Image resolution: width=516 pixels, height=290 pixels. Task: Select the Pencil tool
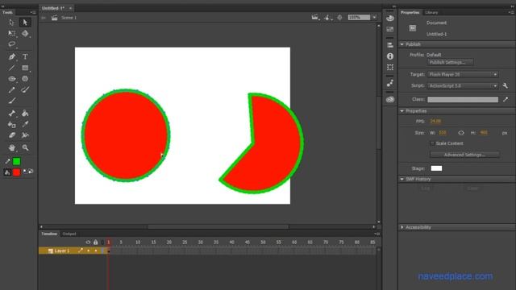12,89
